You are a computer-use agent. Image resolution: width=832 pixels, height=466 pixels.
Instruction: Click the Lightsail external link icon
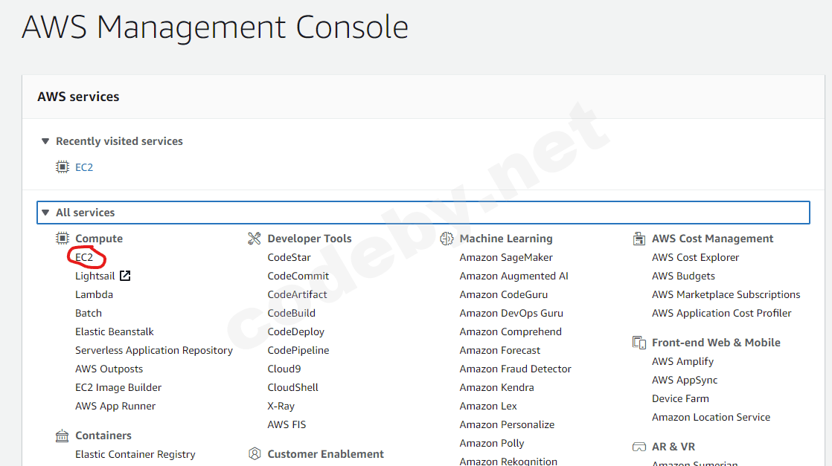[x=125, y=276]
